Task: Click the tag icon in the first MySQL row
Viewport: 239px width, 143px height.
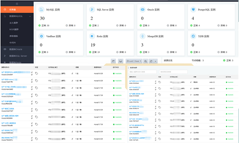Action: click(x=37, y=73)
